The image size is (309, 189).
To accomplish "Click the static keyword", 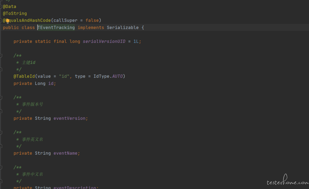I will point(43,41).
